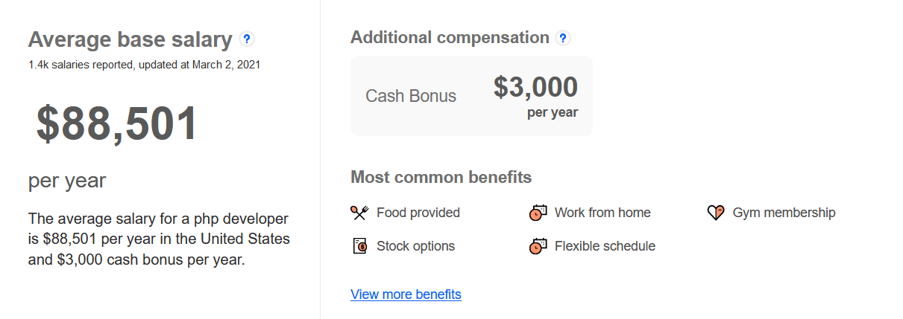Click the Flexible schedule icon
Viewport: 903px width, 319px height.
click(538, 245)
